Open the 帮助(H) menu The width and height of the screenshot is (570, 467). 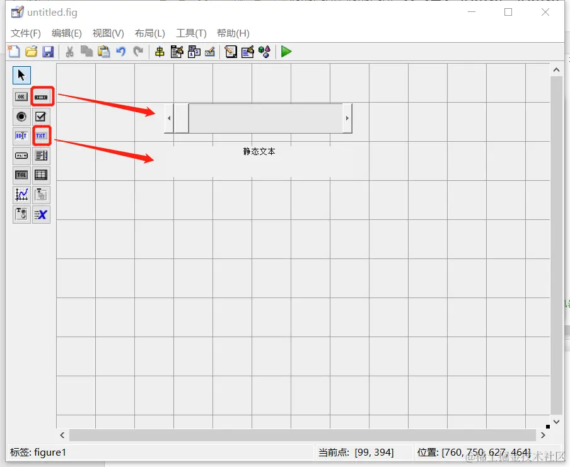click(x=233, y=33)
